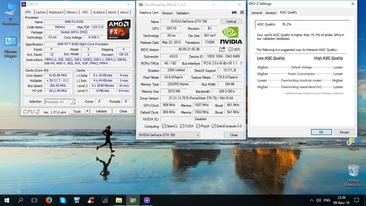Toggle the PhysX checkbox
The width and height of the screenshot is (366, 206).
198,126
